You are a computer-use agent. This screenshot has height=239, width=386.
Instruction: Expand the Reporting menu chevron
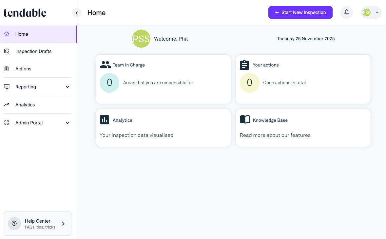68,87
